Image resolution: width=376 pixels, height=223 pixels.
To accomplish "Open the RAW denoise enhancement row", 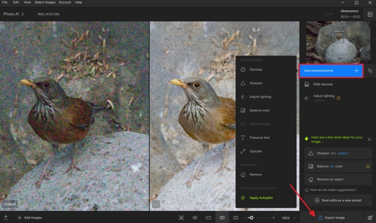I will coord(338,84).
